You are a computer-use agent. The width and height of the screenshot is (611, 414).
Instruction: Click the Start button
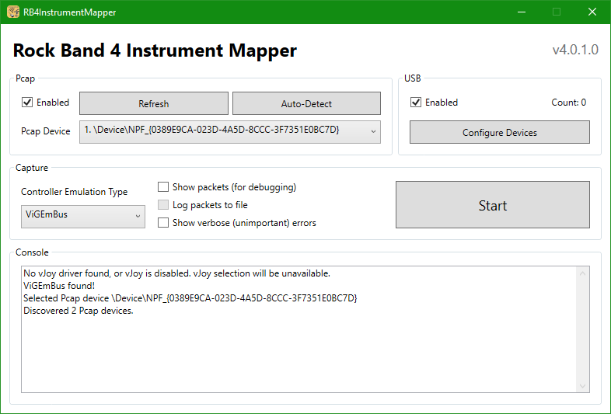493,205
